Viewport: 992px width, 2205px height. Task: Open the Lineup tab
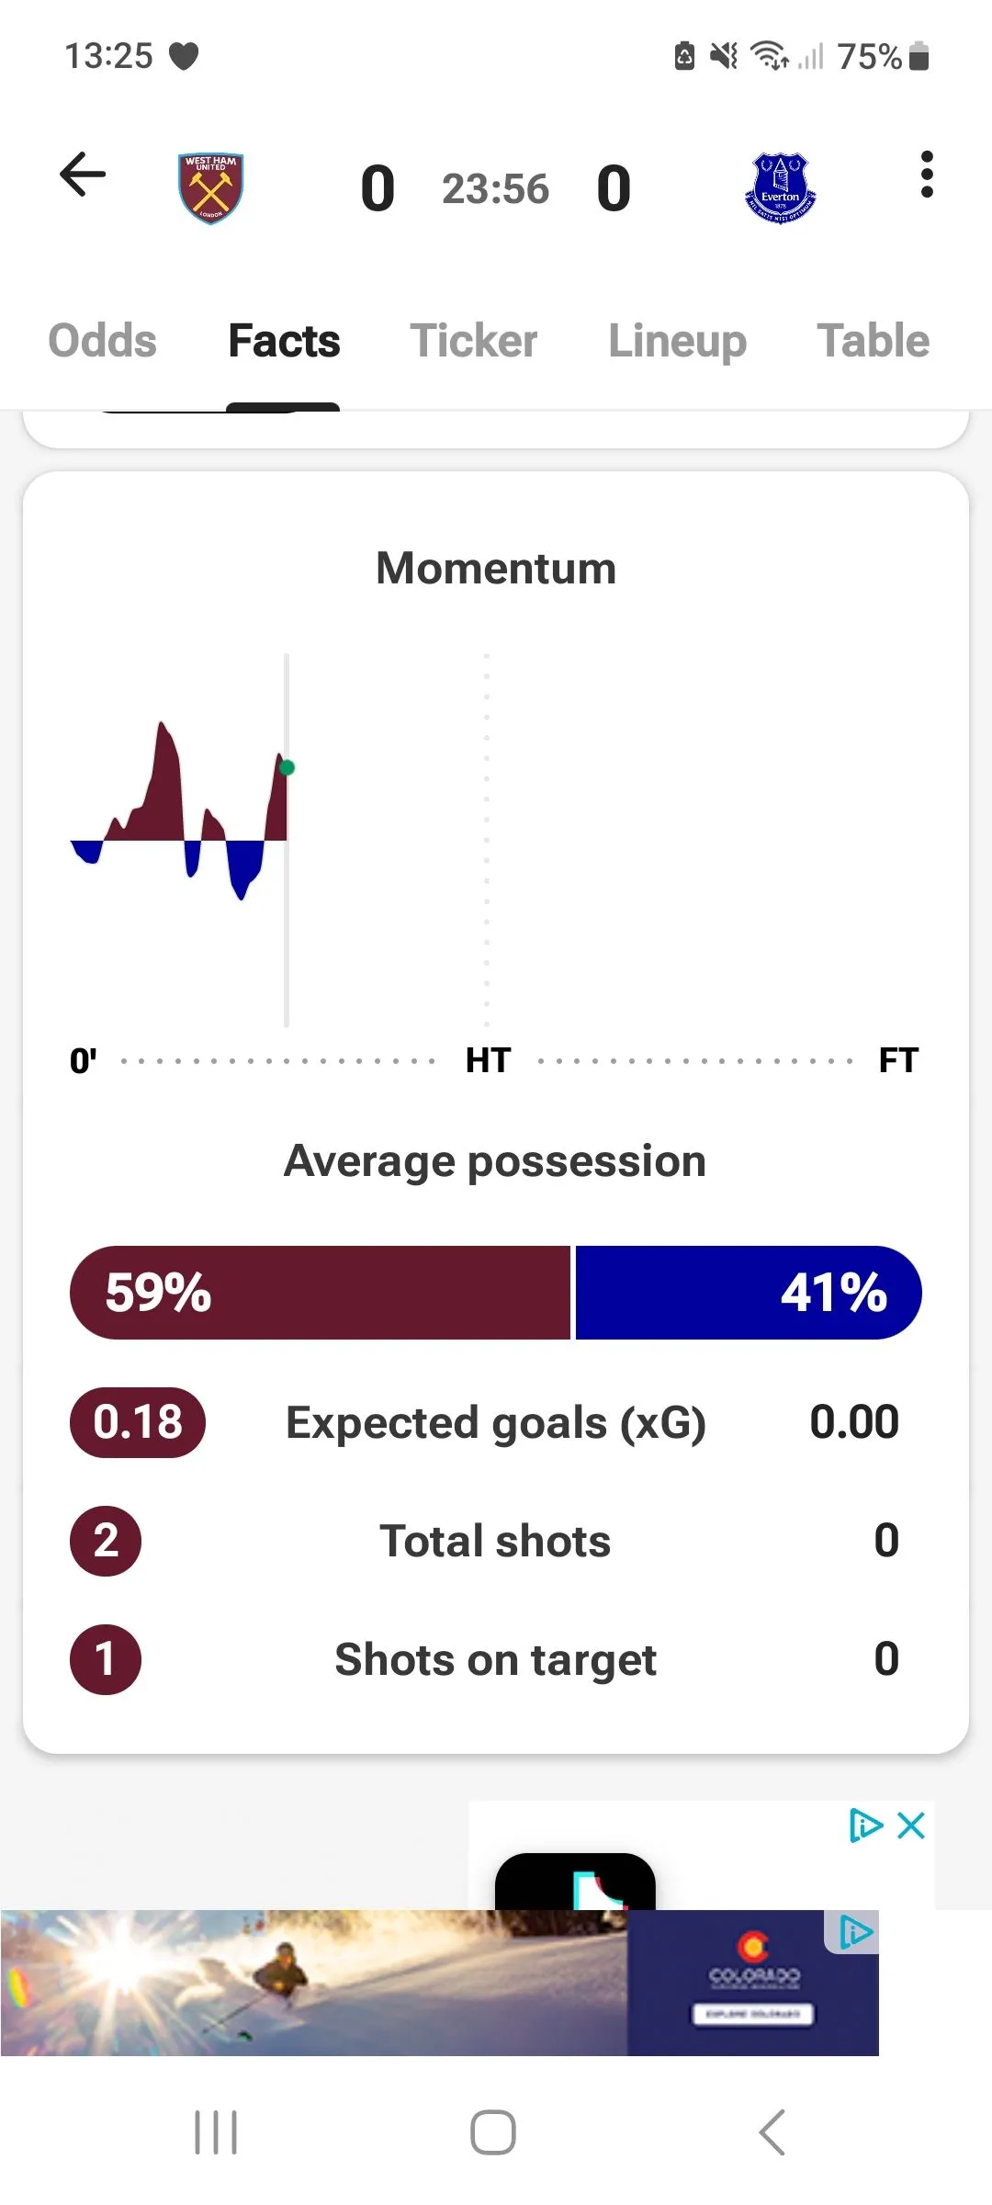(678, 342)
